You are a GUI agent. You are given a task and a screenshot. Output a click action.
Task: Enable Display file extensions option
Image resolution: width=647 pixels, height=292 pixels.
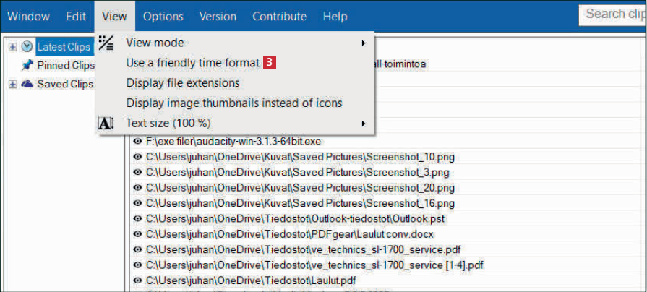[x=183, y=83]
